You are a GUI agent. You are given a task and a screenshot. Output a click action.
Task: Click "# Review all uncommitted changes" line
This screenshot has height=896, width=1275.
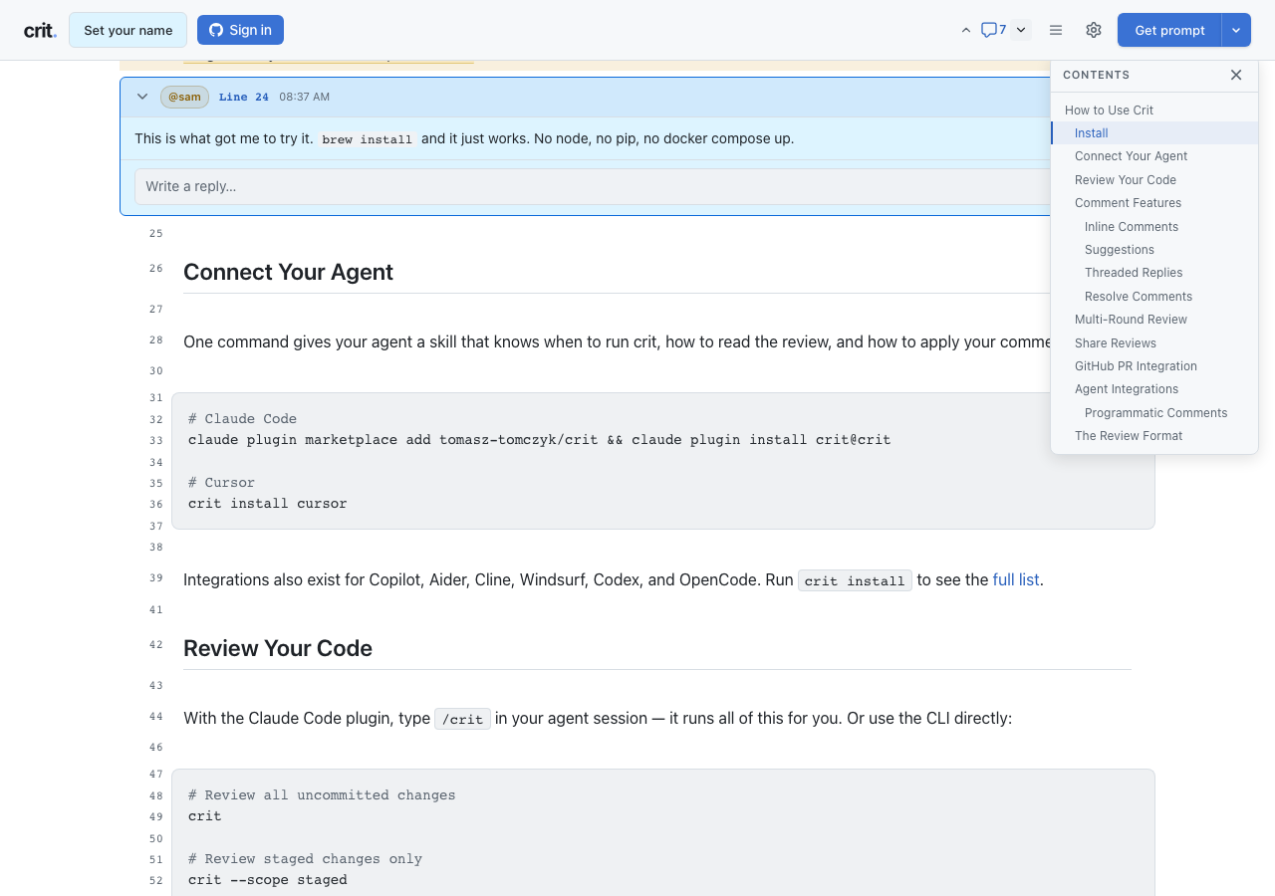[x=322, y=795]
